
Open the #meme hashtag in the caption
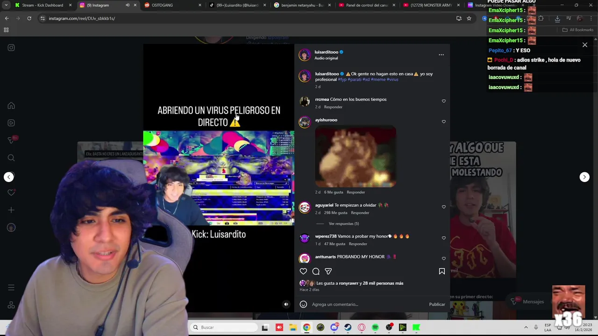click(x=378, y=79)
